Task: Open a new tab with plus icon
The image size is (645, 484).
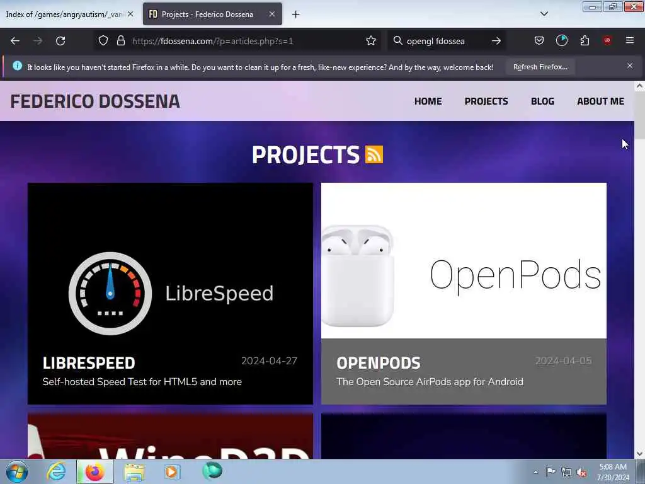Action: coord(296,14)
